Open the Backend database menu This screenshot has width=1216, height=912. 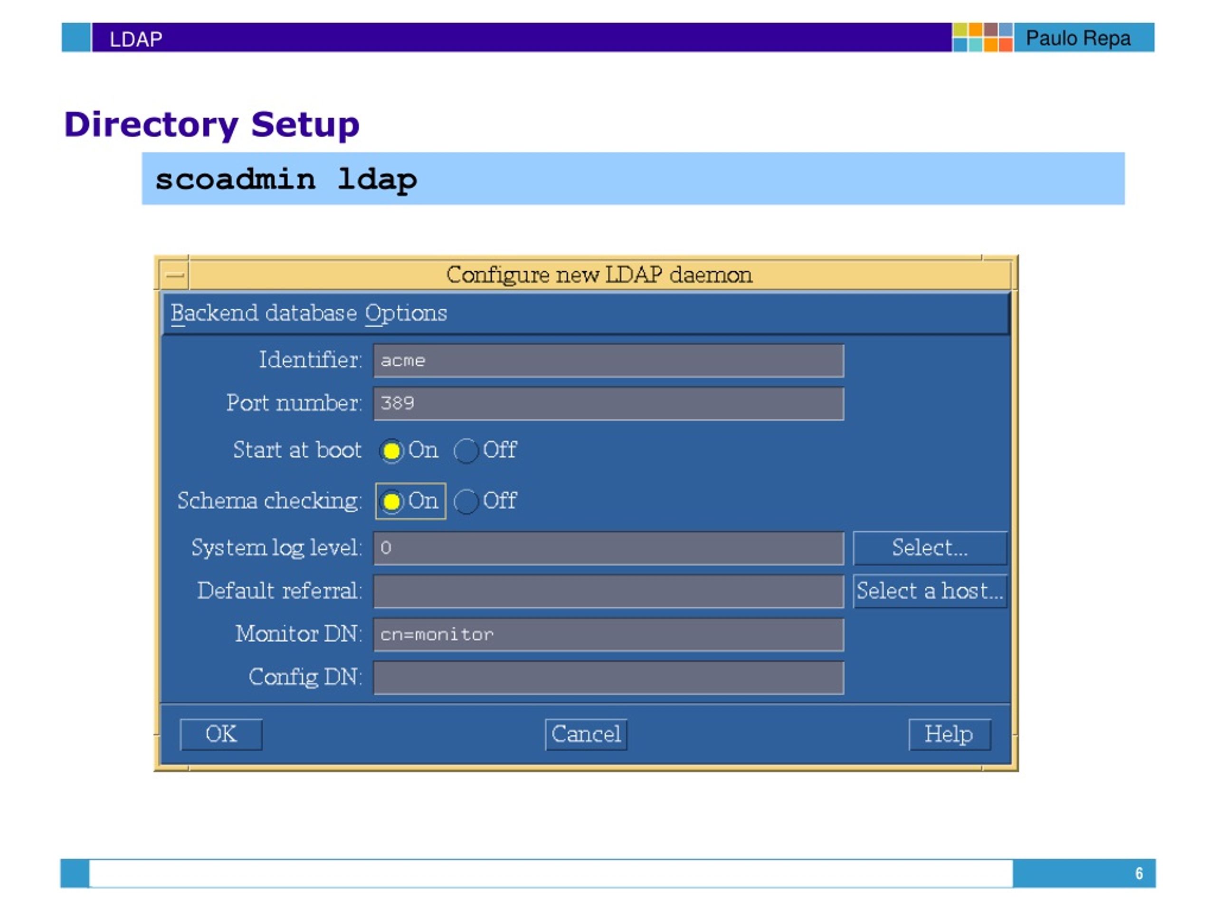(x=264, y=313)
